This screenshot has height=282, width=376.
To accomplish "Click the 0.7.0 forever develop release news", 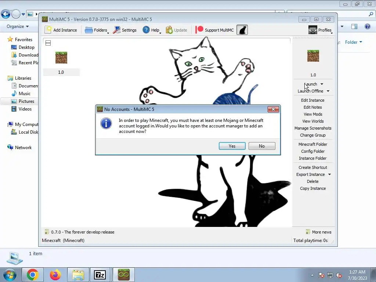I will pos(80,232).
